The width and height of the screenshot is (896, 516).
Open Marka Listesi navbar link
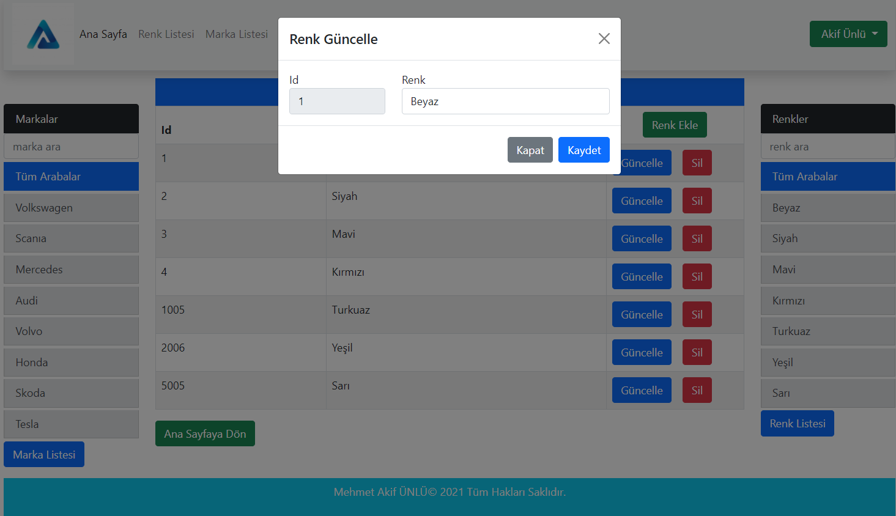tap(237, 34)
